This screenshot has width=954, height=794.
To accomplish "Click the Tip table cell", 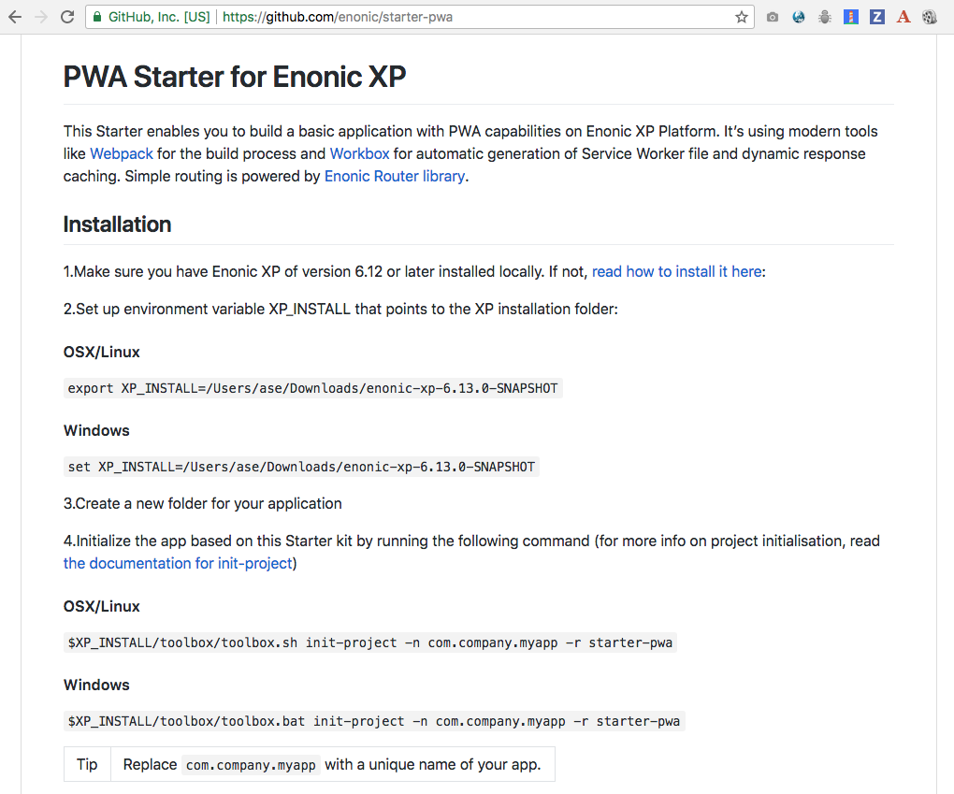I will (87, 764).
